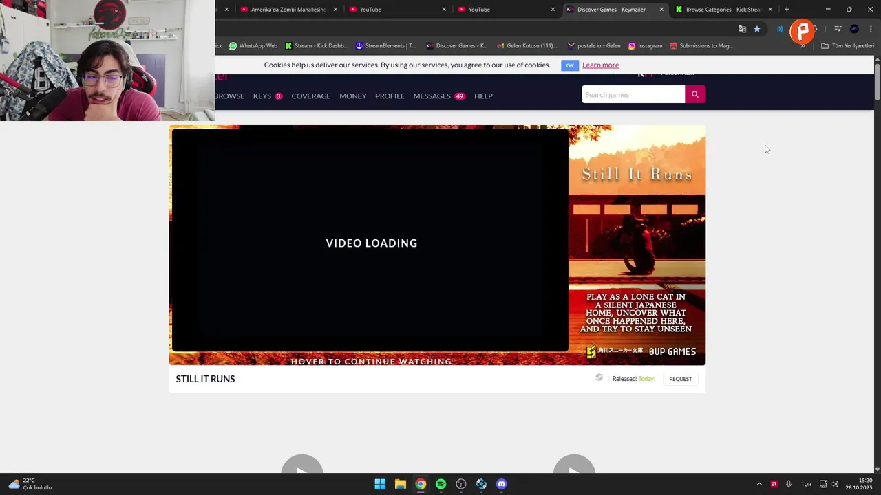881x495 pixels.
Task: Open Instagram bookmark
Action: click(x=644, y=46)
